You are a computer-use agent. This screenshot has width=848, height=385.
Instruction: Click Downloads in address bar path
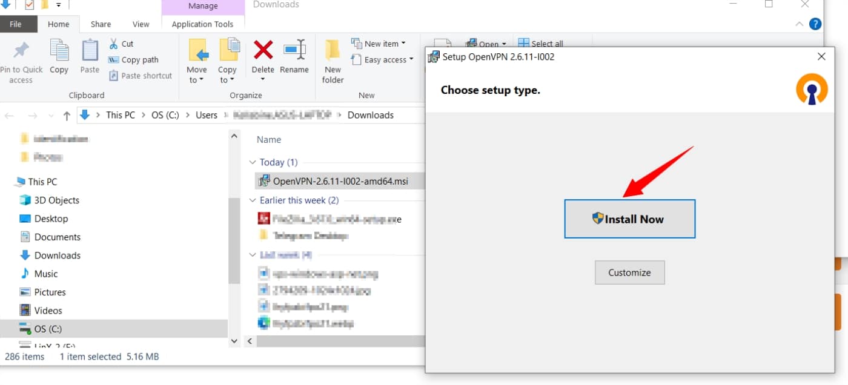coord(371,115)
